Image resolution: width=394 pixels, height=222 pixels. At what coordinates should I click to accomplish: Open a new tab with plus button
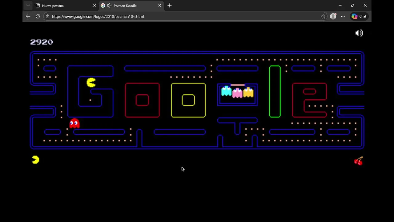pos(170,6)
